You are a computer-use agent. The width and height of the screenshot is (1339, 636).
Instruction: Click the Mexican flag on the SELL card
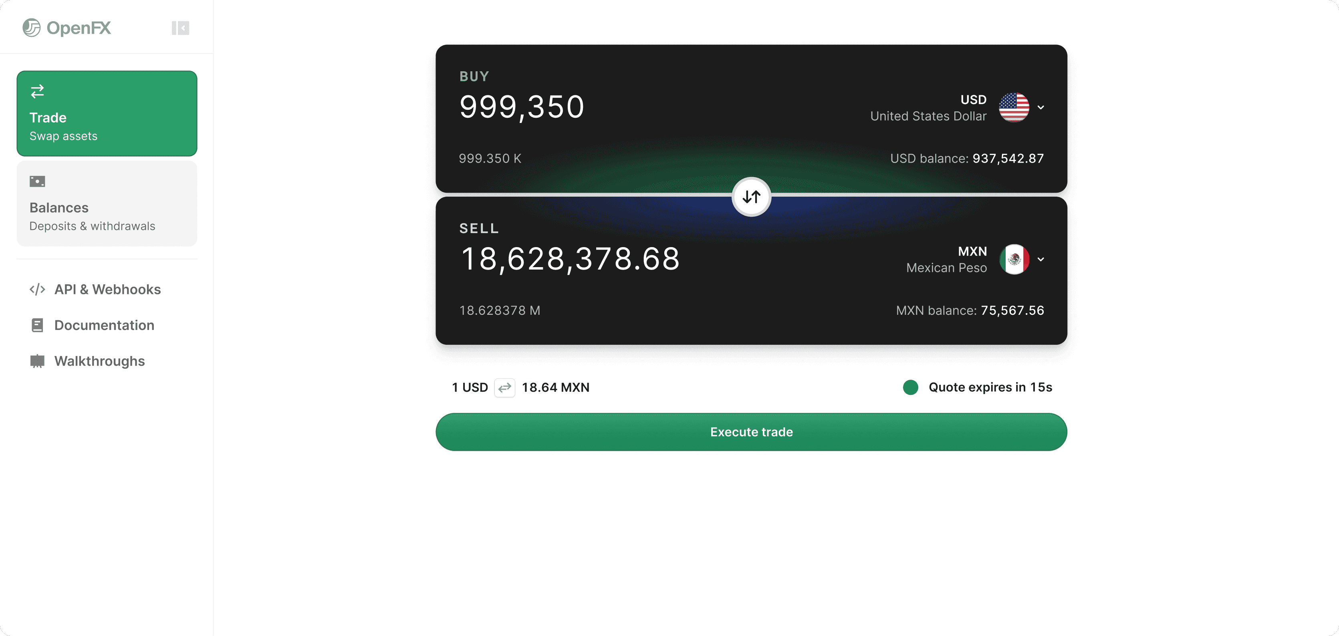(1014, 259)
